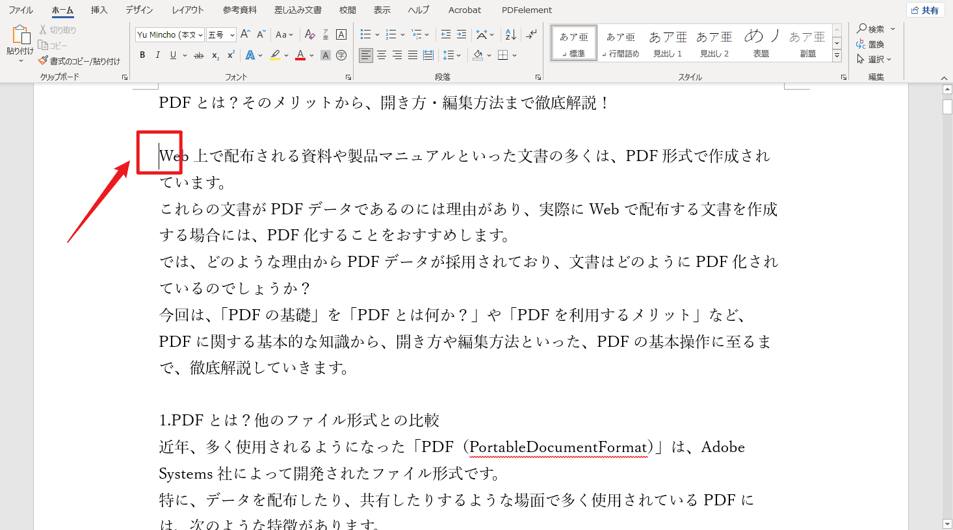953x530 pixels.
Task: Center the paragraph text
Action: [x=382, y=55]
